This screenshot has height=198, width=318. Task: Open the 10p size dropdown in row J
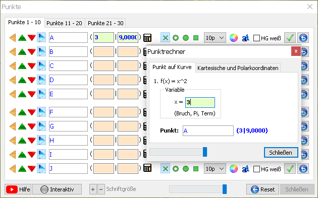(215, 169)
